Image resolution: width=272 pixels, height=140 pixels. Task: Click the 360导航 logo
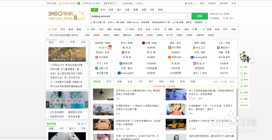pos(67,15)
